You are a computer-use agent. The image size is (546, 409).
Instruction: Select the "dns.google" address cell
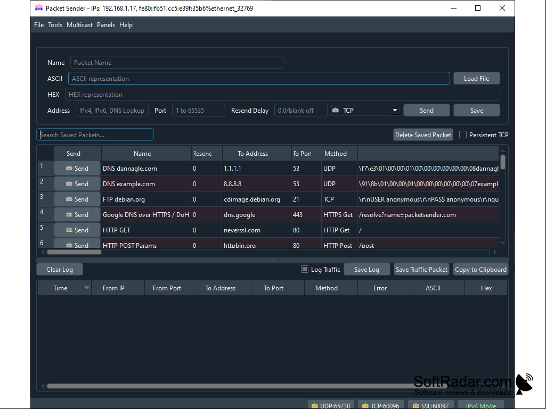(x=257, y=214)
